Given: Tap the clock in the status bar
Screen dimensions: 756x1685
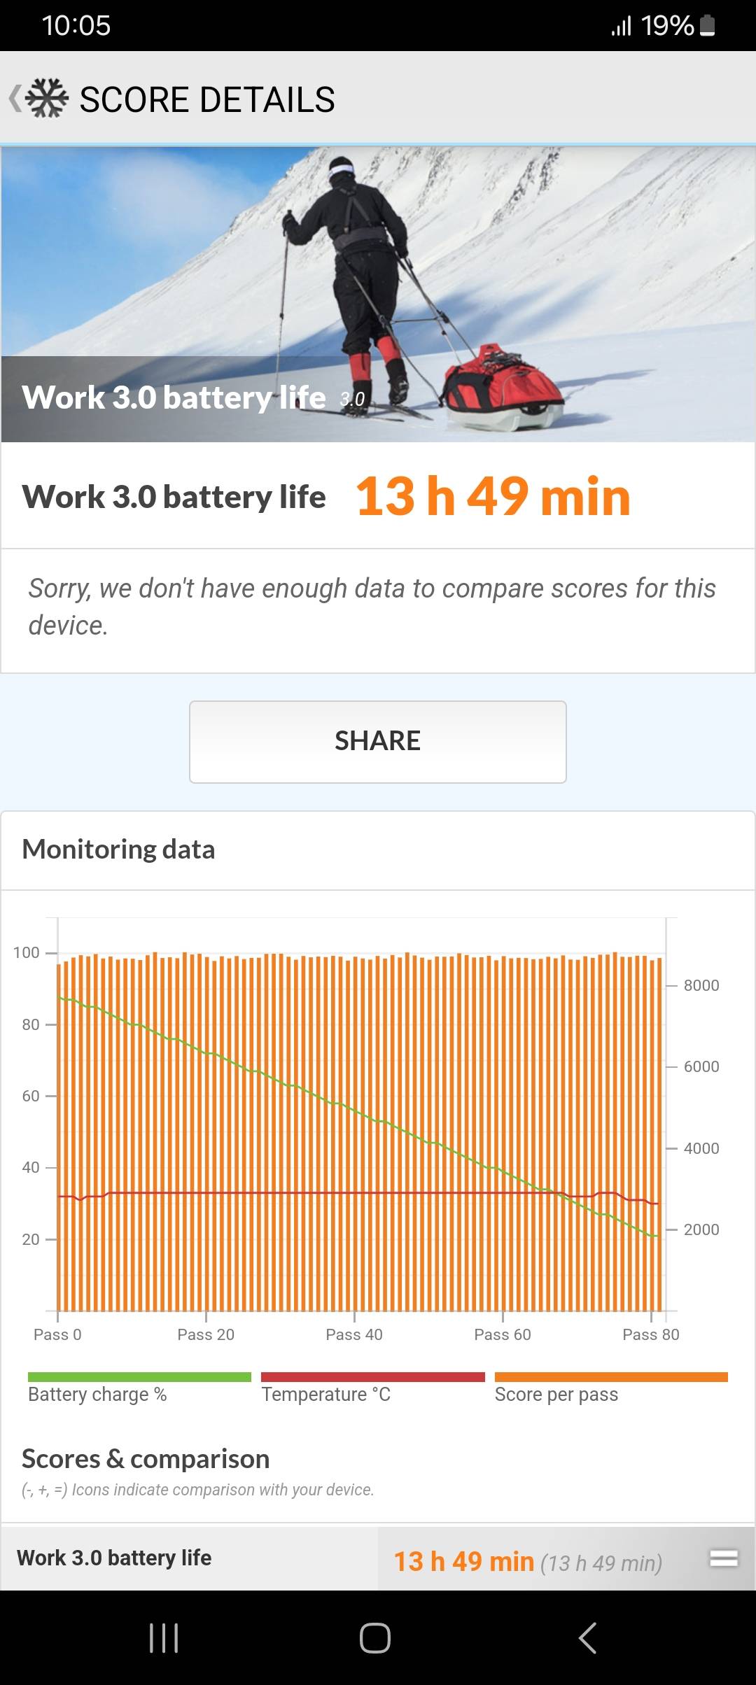Looking at the screenshot, I should (76, 26).
